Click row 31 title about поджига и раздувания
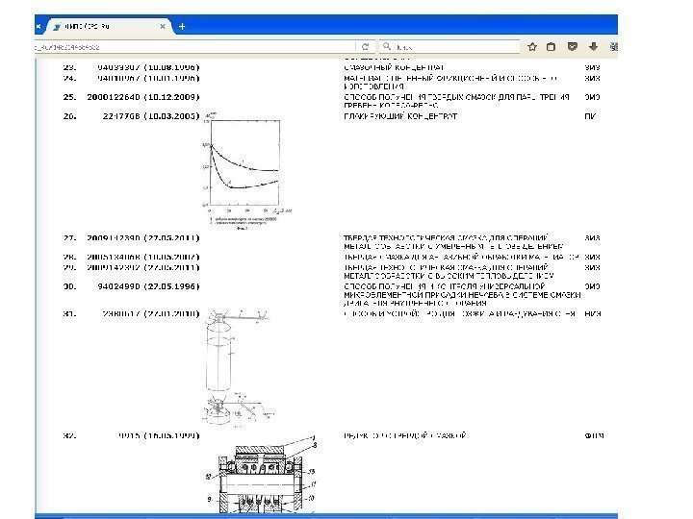The image size is (693, 519). click(x=460, y=313)
